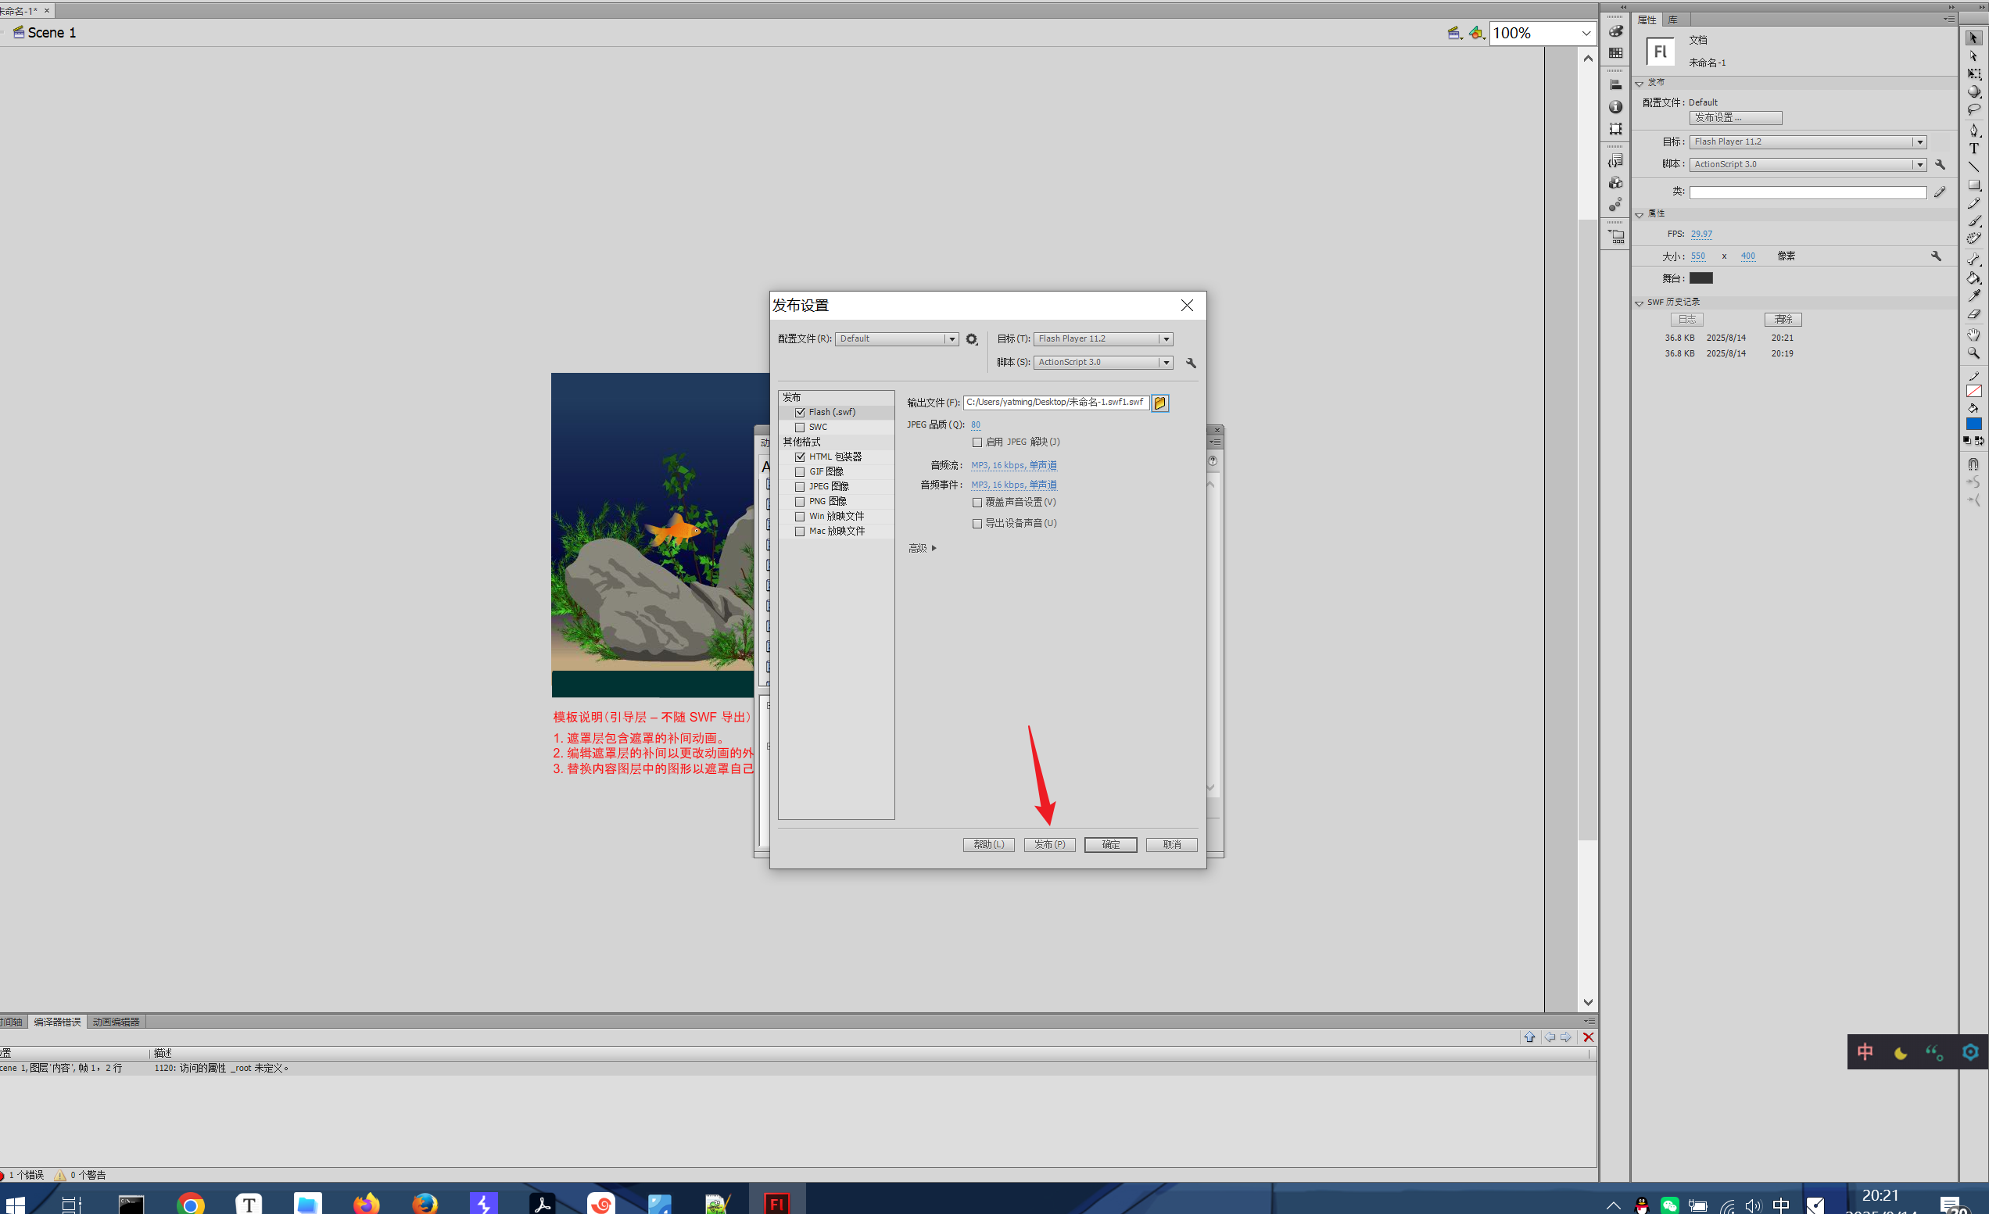
Task: Switch to the 动画编辑器 tab
Action: tap(116, 1022)
